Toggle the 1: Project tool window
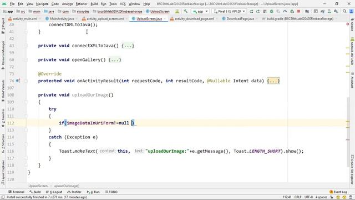 coord(3,26)
